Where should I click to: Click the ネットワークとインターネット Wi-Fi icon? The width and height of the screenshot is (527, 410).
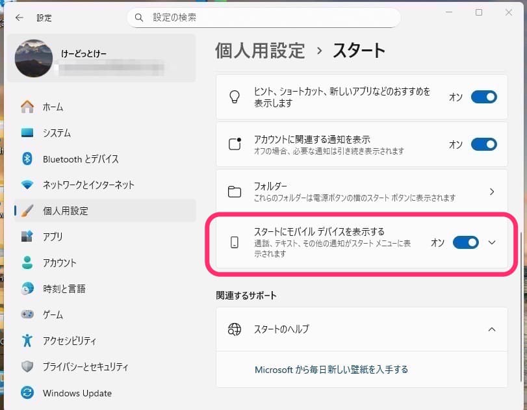tap(27, 185)
